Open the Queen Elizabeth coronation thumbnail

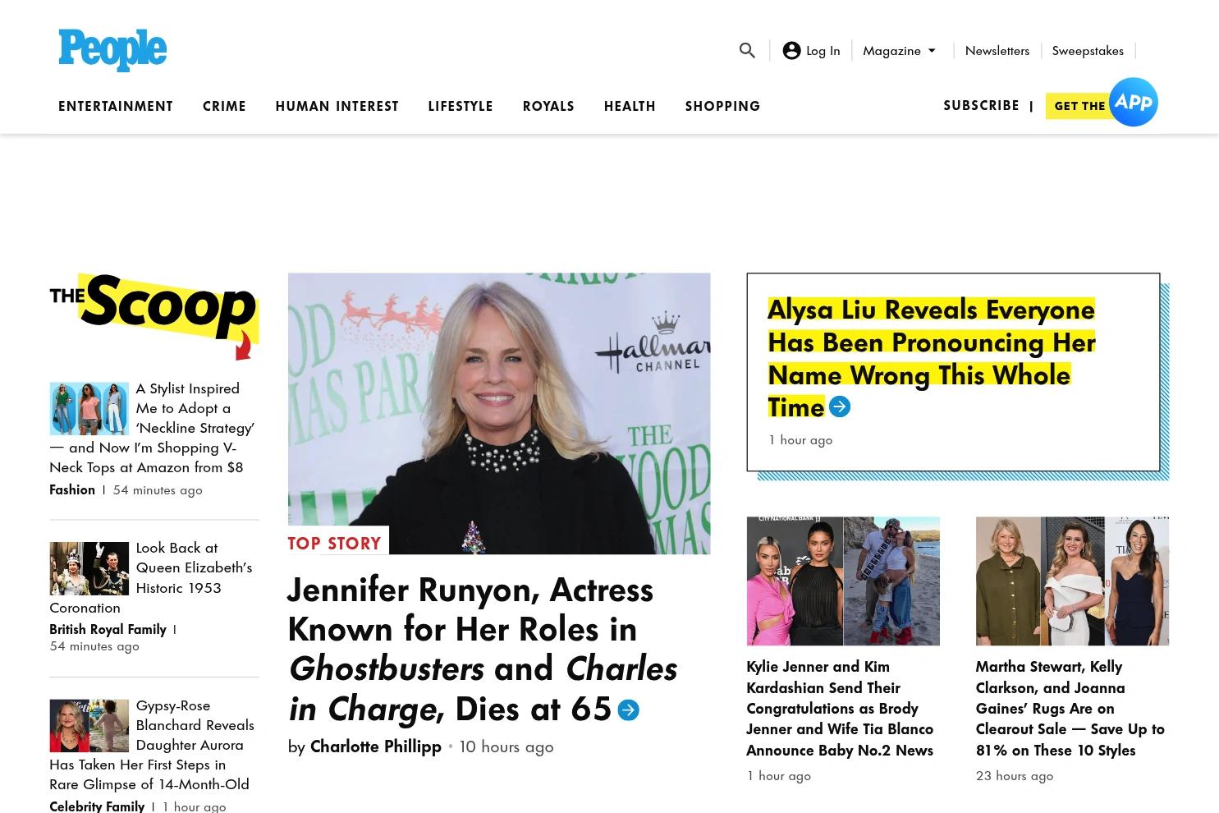point(89,568)
